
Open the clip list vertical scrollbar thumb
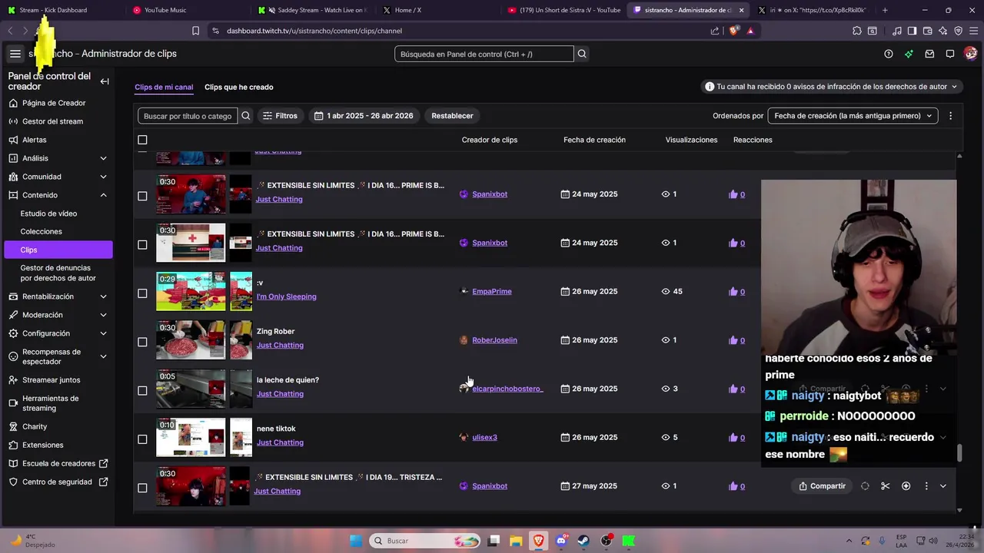coord(959,452)
